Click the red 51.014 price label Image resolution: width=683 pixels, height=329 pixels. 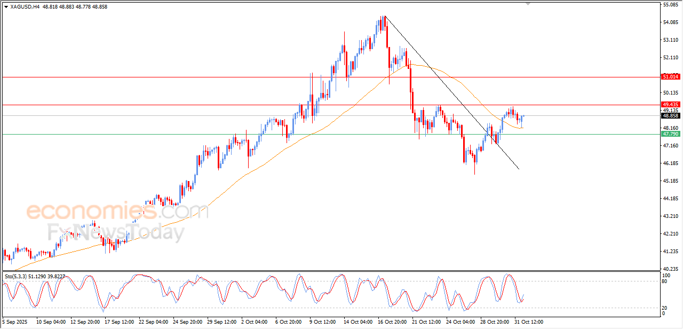pos(670,77)
